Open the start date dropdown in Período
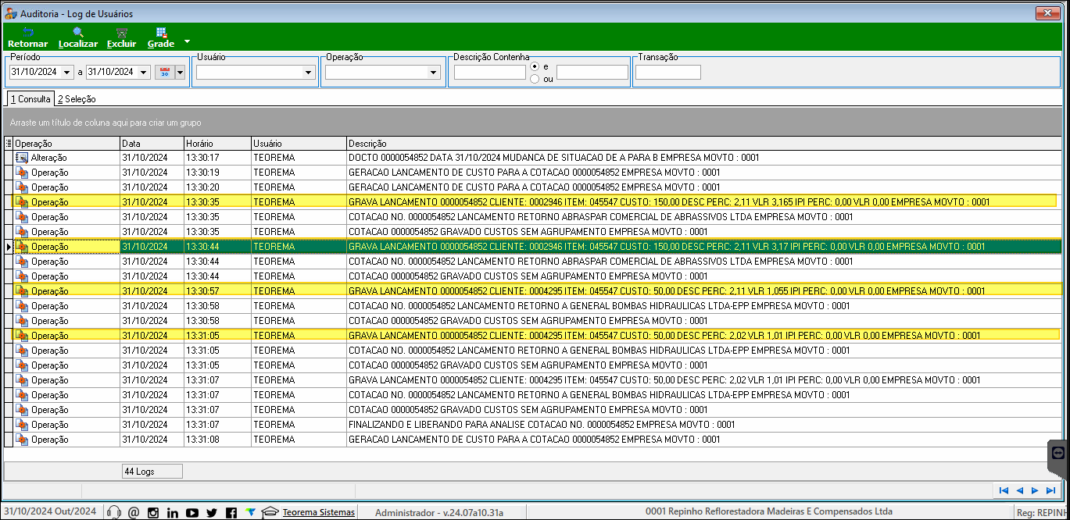Viewport: 1070px width, 520px height. pos(66,73)
